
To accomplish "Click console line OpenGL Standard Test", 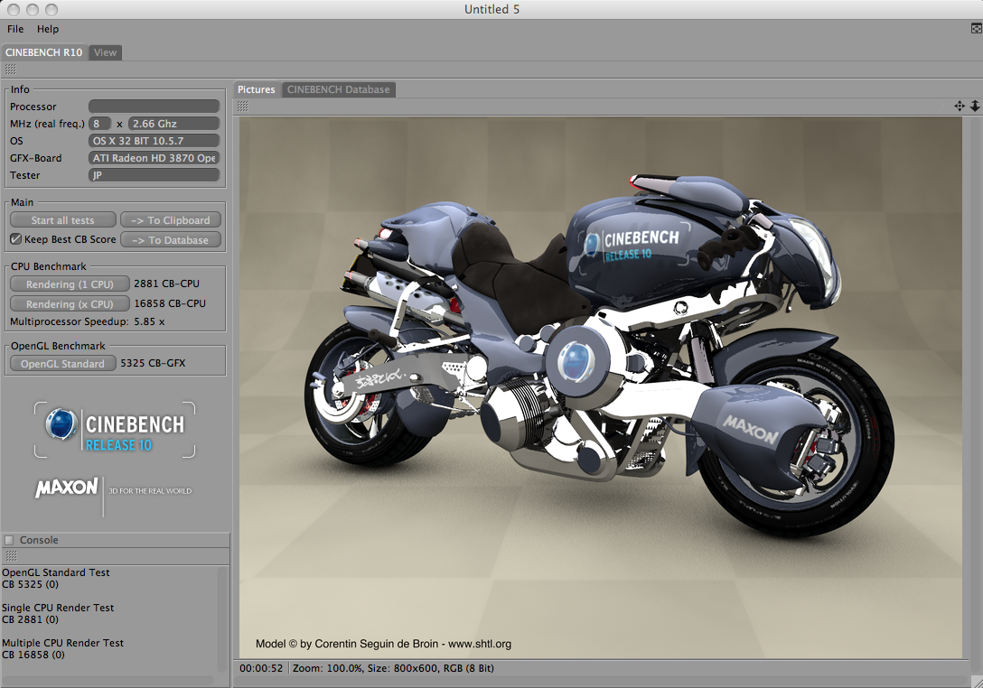I will (x=56, y=572).
